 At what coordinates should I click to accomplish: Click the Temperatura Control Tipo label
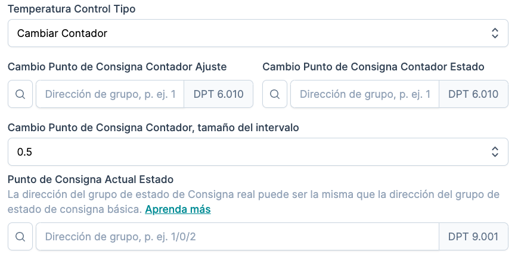[x=71, y=10]
